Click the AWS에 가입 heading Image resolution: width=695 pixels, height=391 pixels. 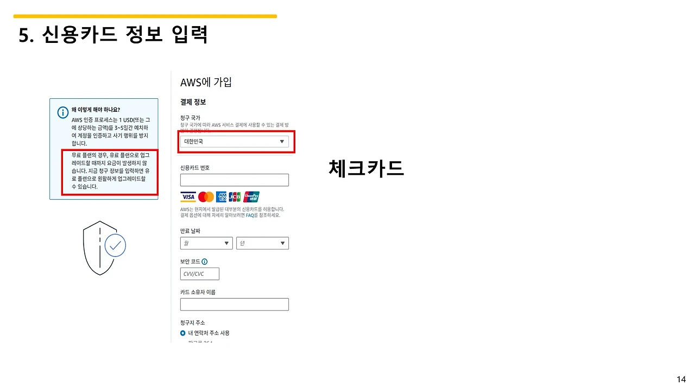[x=205, y=81]
